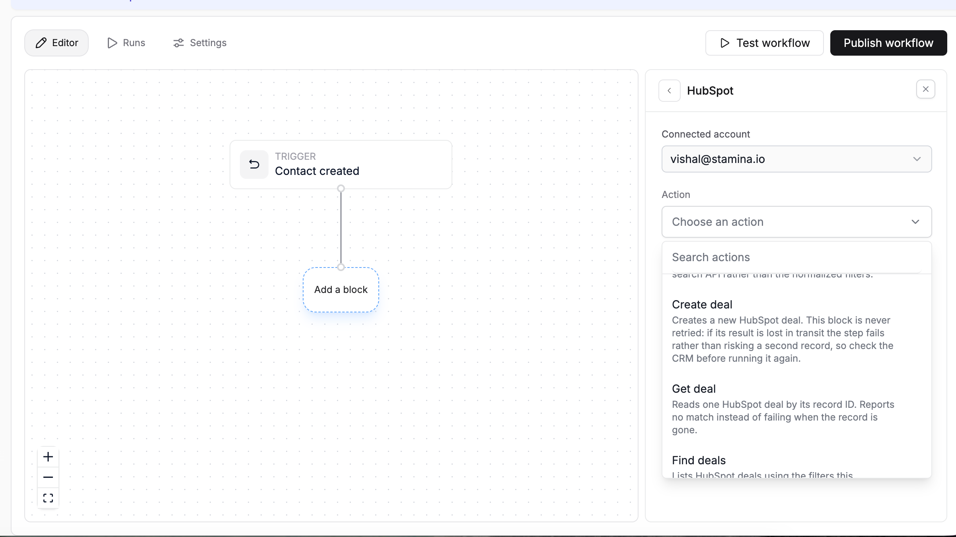The height and width of the screenshot is (537, 956).
Task: Select the Contact created trigger node
Action: [341, 165]
